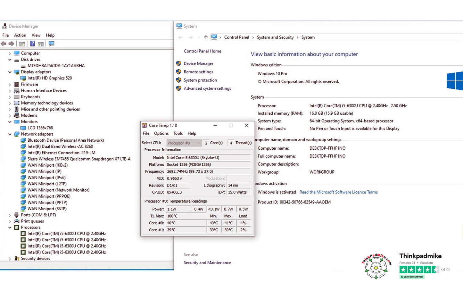Click the blue question mark Help toolbar icon
Viewport: 463px width, 291px height.
click(33, 44)
